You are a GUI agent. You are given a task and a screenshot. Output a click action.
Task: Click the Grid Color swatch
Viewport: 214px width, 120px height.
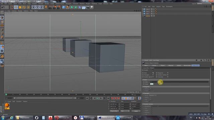(151, 84)
